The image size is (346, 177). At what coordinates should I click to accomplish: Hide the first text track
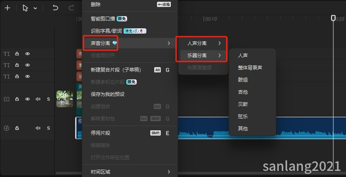[x=28, y=54]
